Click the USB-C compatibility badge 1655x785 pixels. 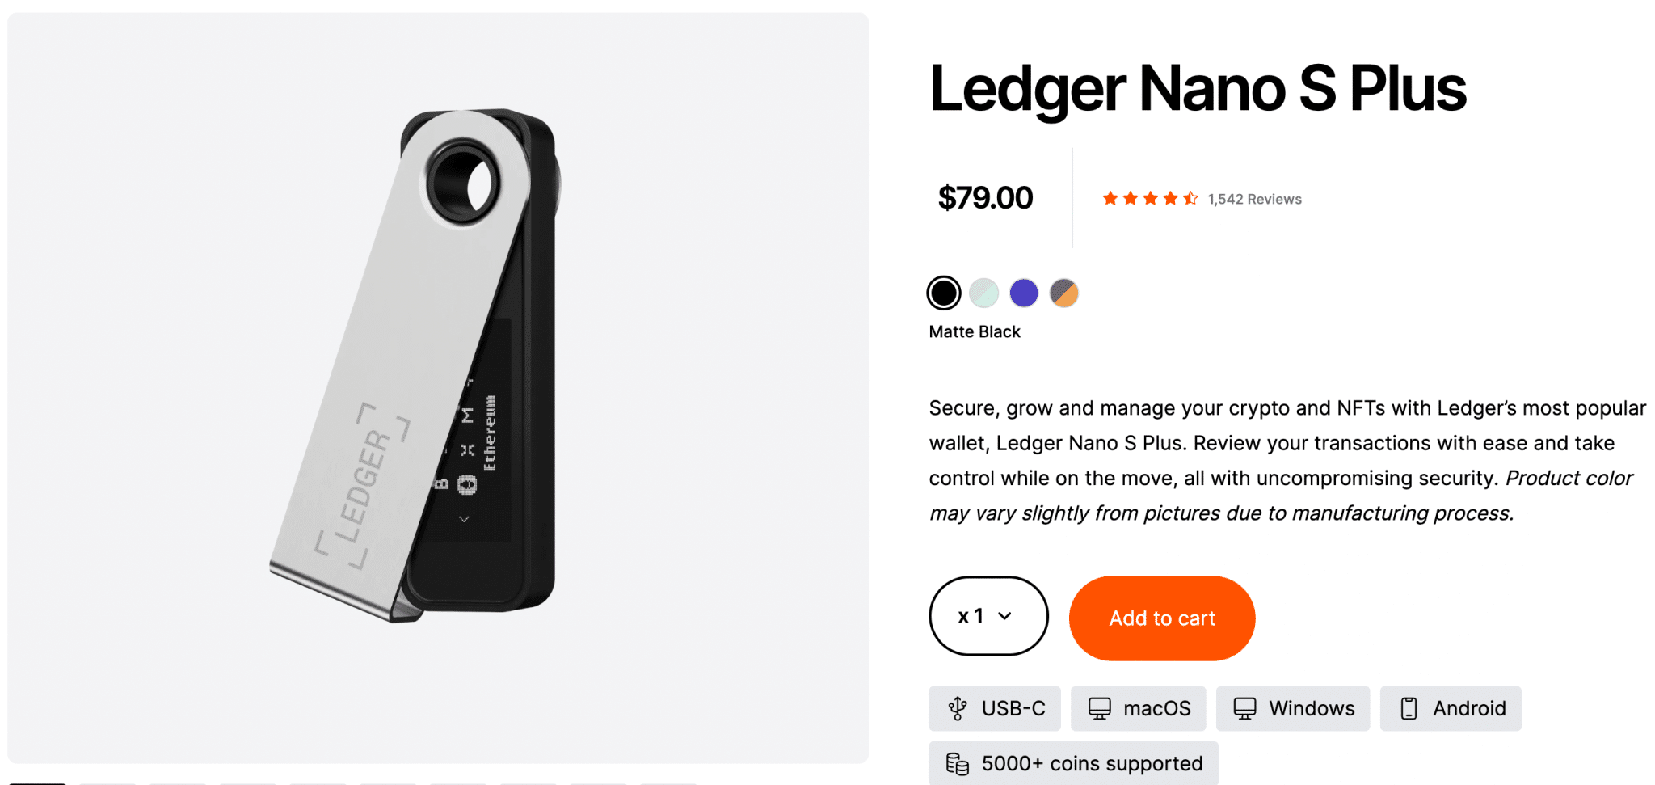[995, 708]
